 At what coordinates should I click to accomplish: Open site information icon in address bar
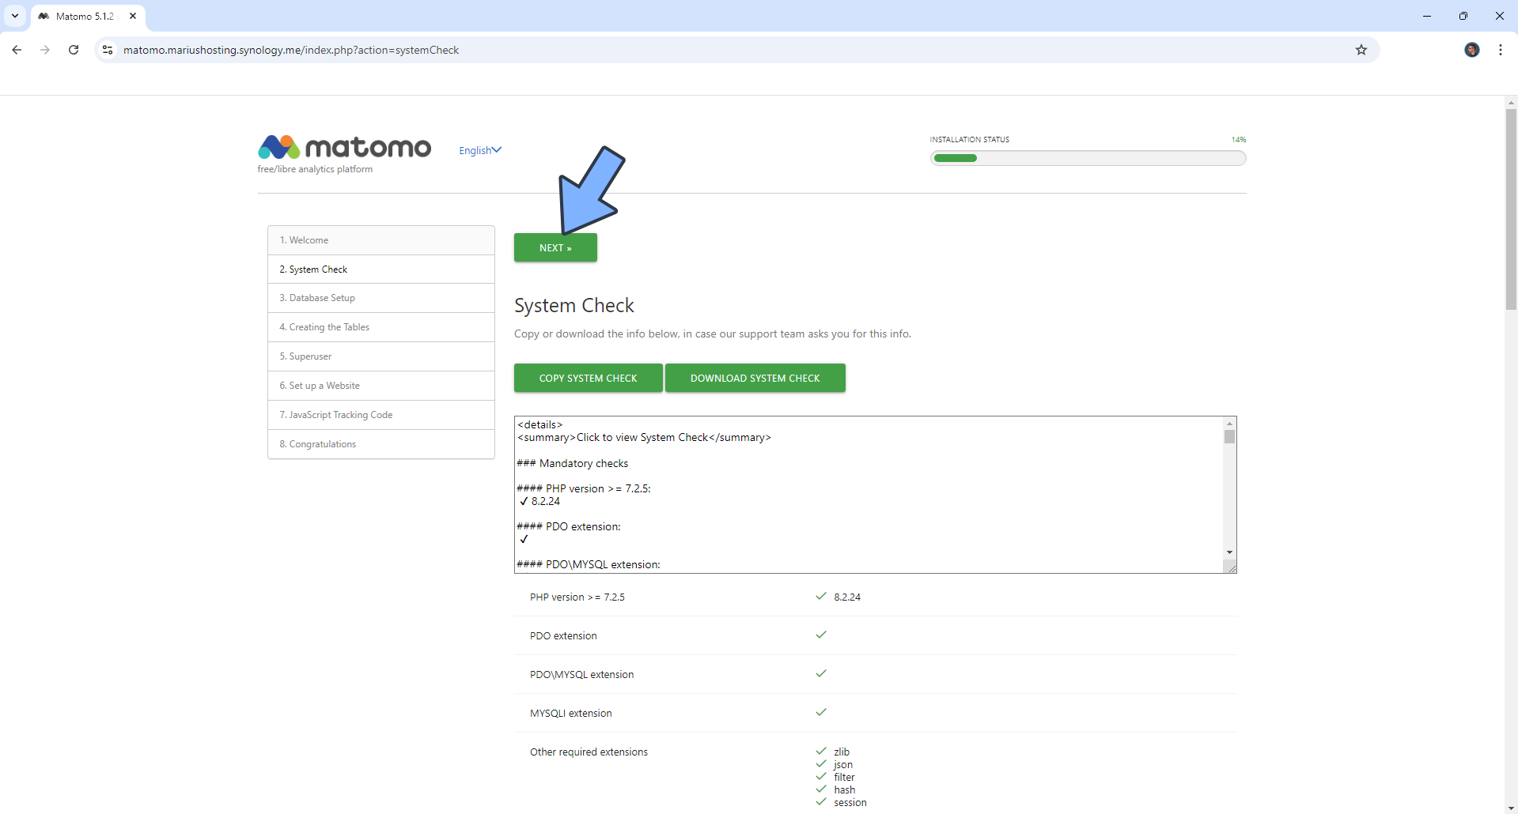pos(108,50)
